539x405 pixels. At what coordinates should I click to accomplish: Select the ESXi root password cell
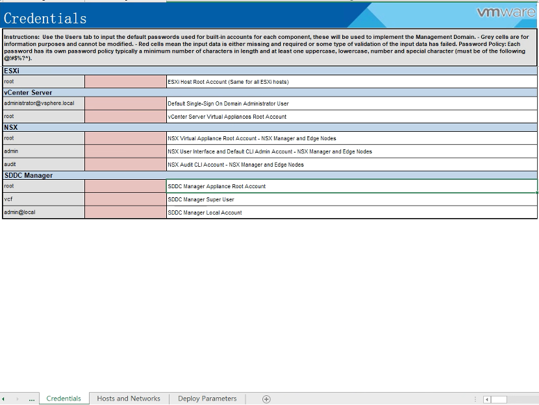coord(125,82)
